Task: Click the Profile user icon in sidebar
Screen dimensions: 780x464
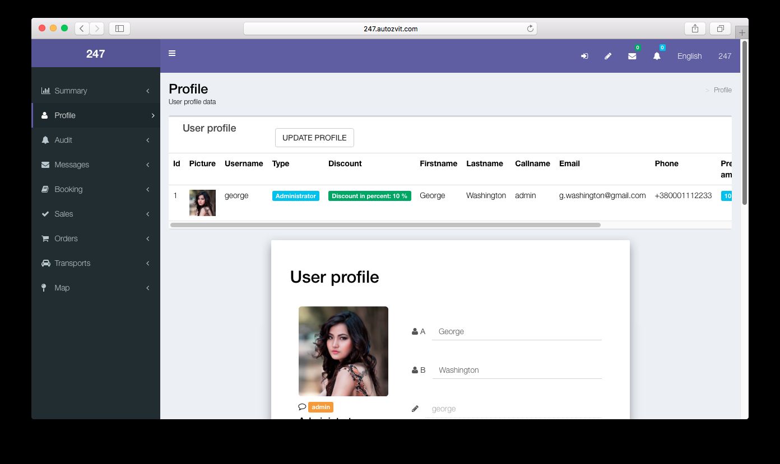Action: click(45, 115)
